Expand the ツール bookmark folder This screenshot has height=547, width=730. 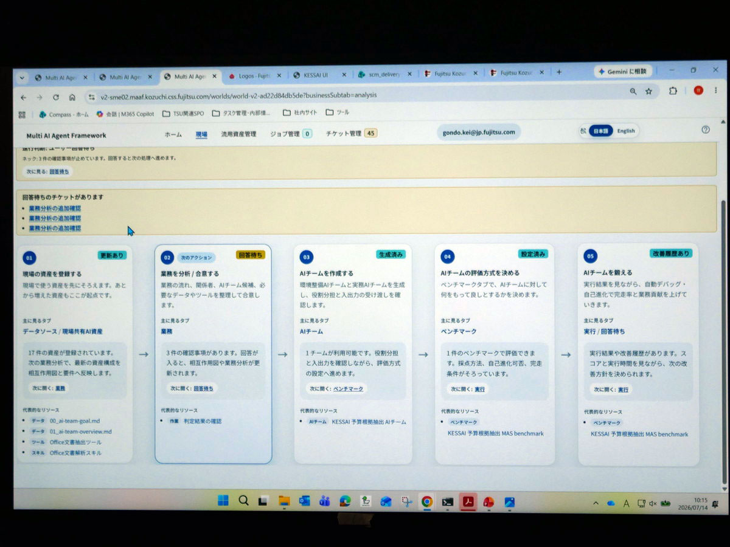click(x=338, y=112)
